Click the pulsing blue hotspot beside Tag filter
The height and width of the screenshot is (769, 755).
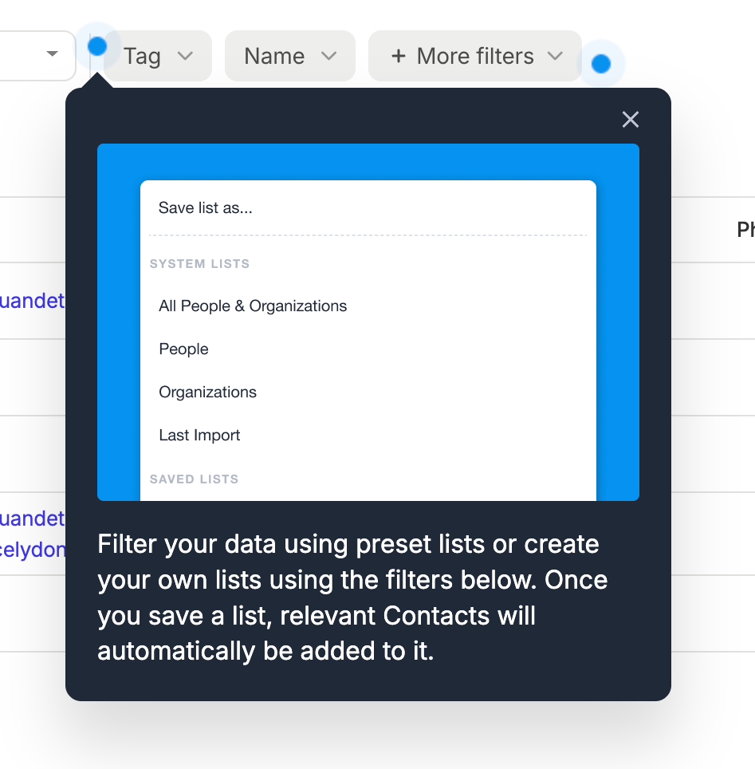pyautogui.click(x=96, y=47)
